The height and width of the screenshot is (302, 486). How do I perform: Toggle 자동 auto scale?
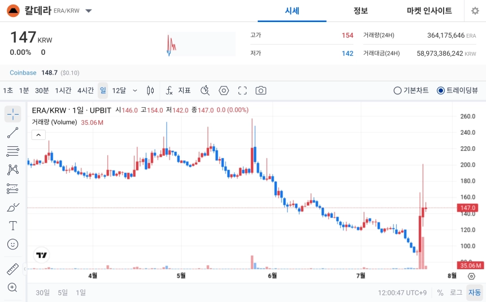point(475,292)
